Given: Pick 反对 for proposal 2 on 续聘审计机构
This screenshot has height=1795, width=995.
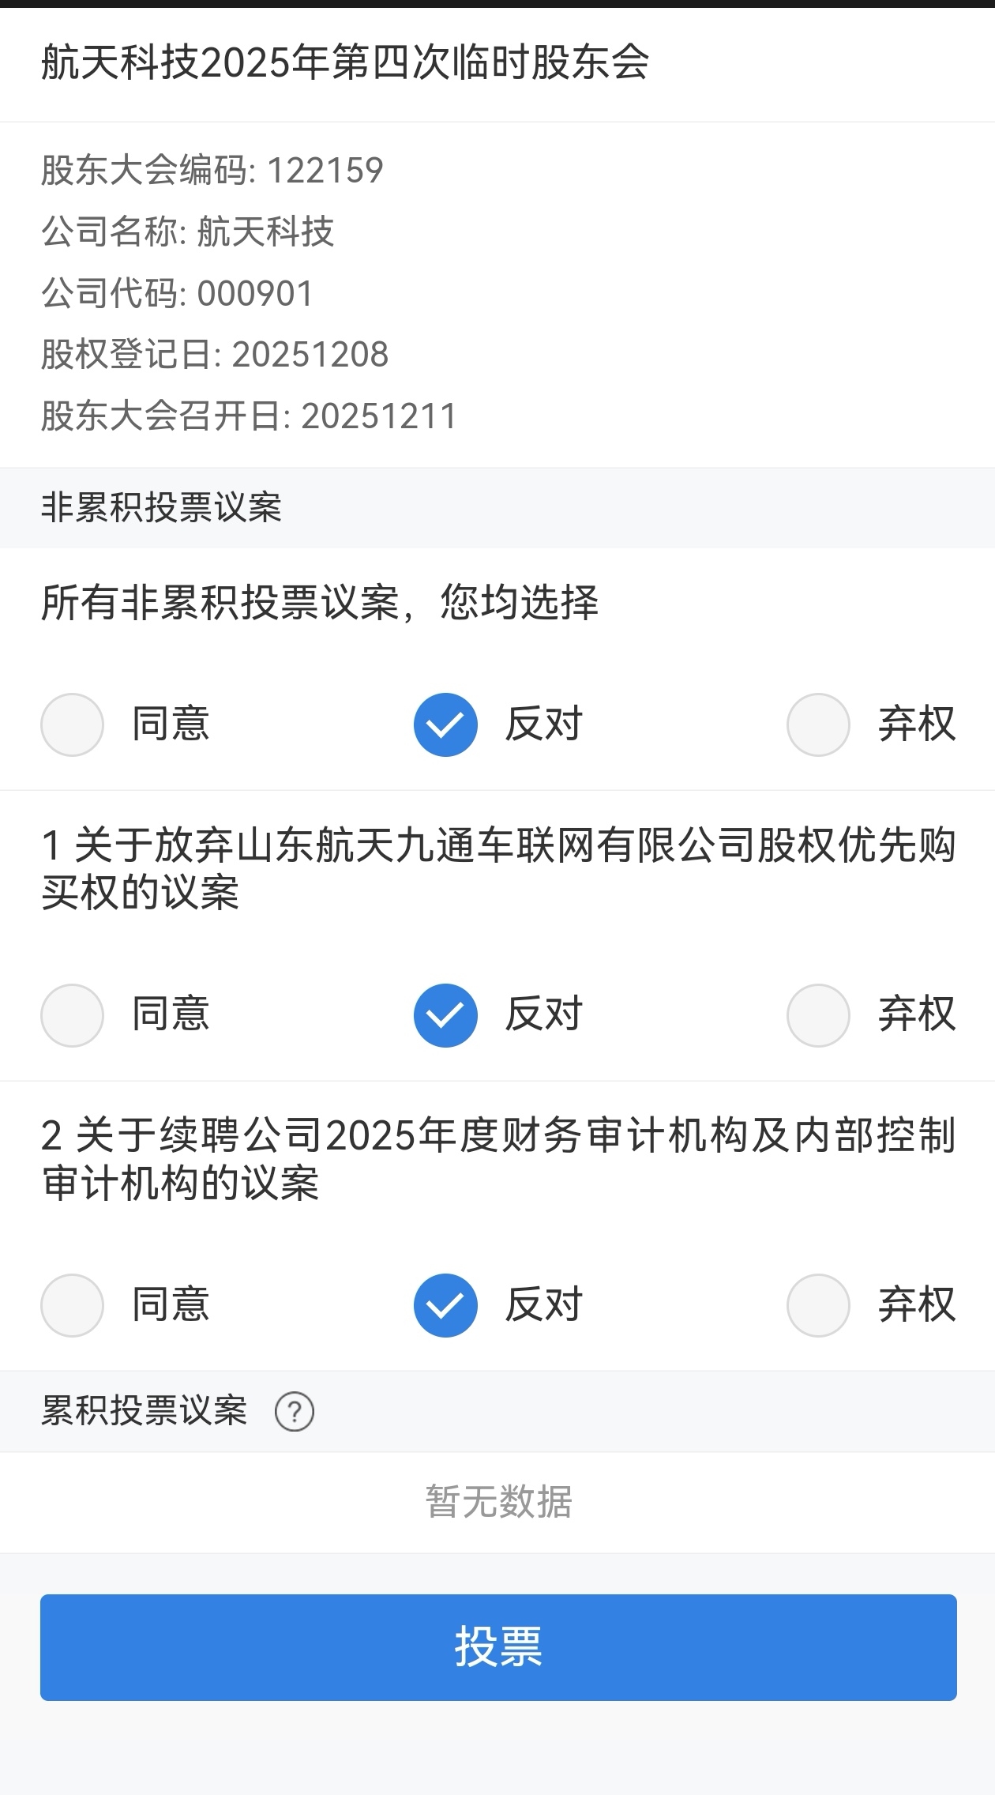Looking at the screenshot, I should pos(445,1305).
